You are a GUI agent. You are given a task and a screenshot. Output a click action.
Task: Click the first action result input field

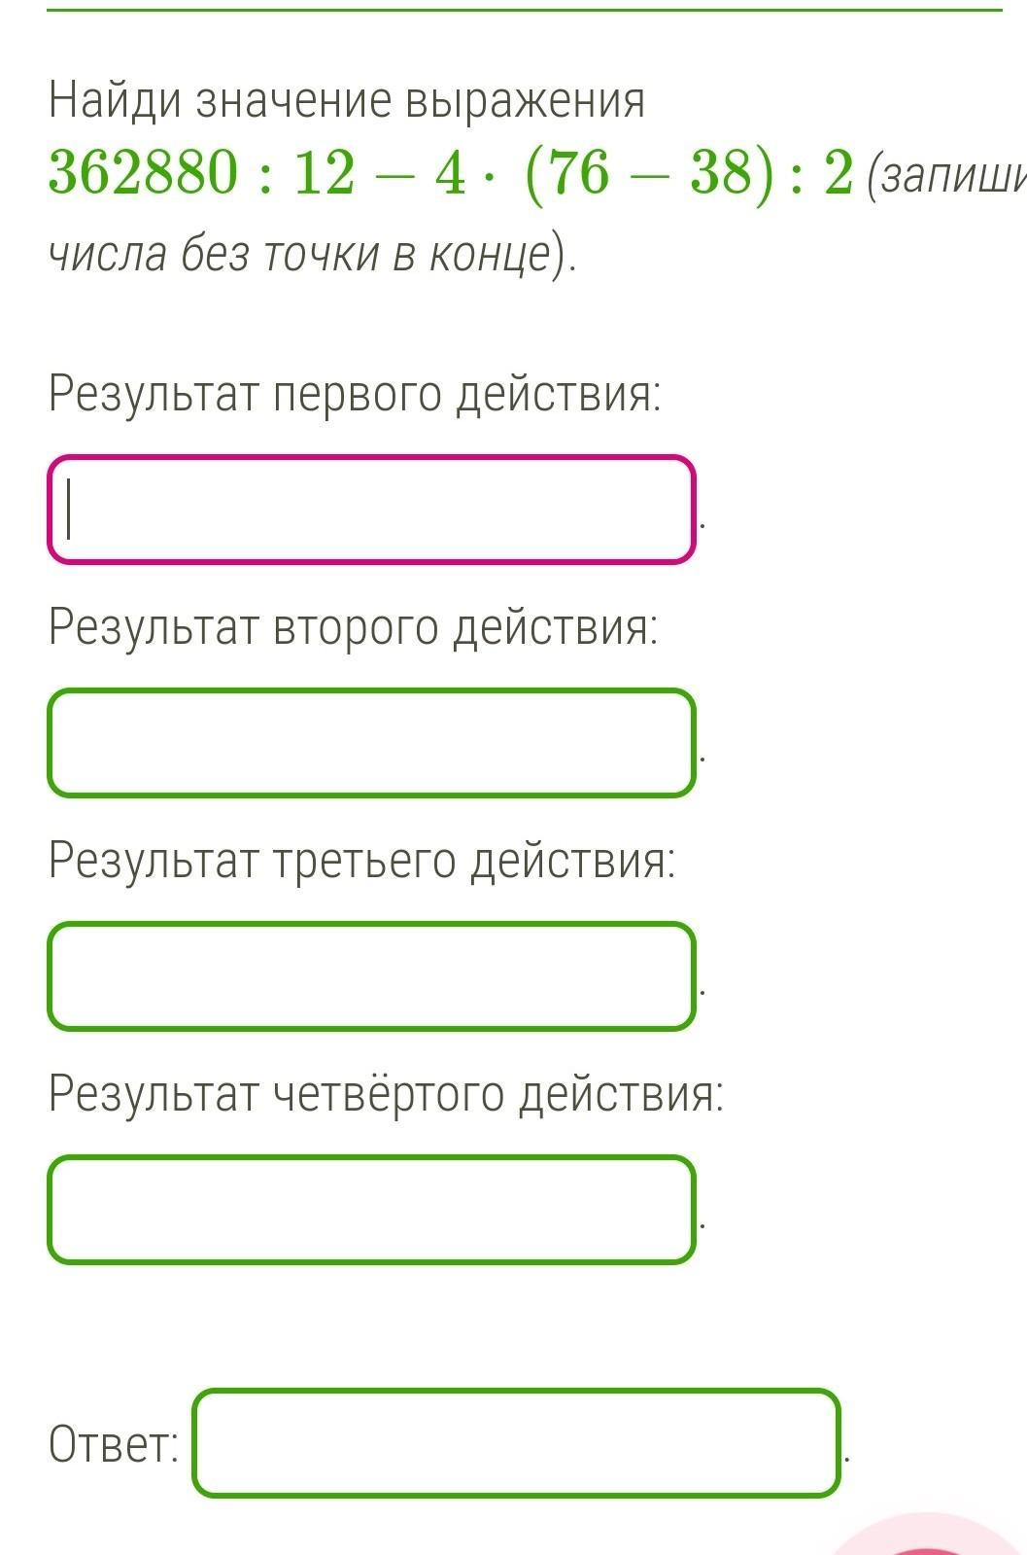point(371,510)
